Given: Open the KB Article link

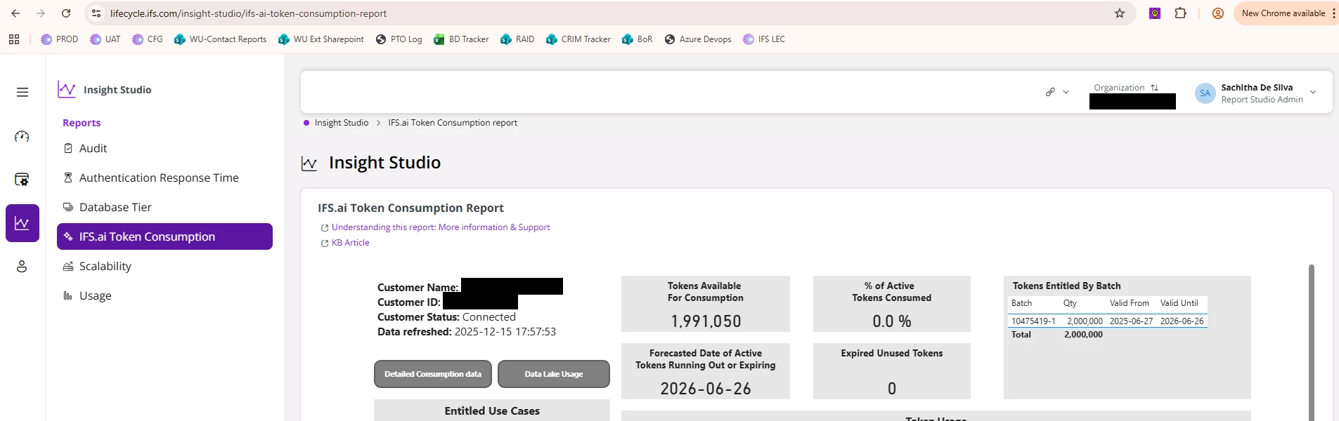Looking at the screenshot, I should [x=350, y=243].
